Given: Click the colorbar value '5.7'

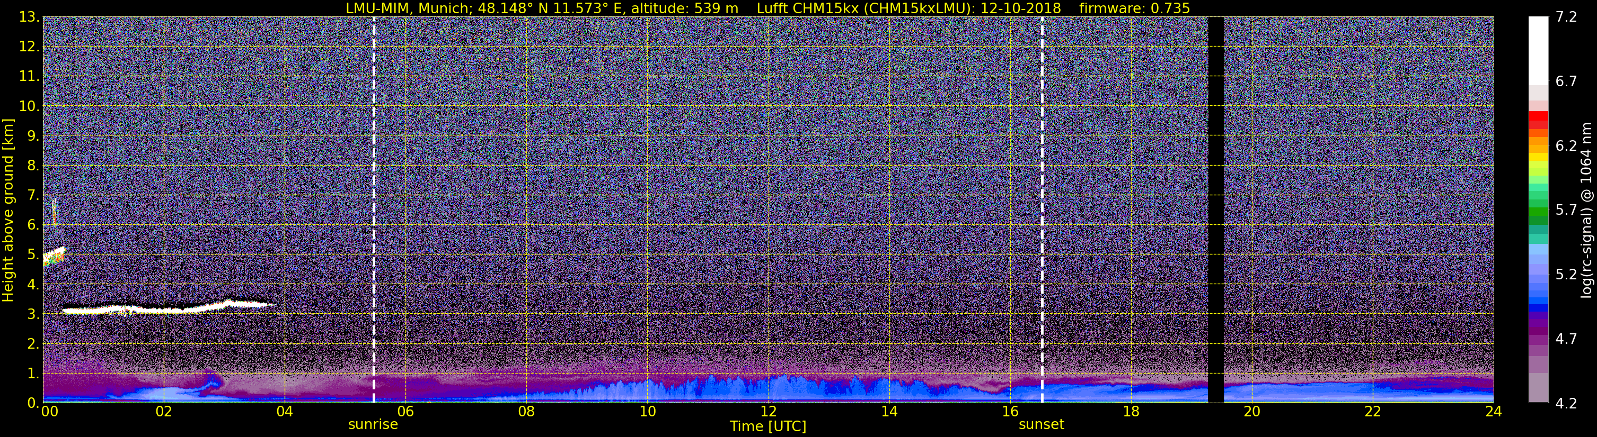Looking at the screenshot, I should [1566, 211].
